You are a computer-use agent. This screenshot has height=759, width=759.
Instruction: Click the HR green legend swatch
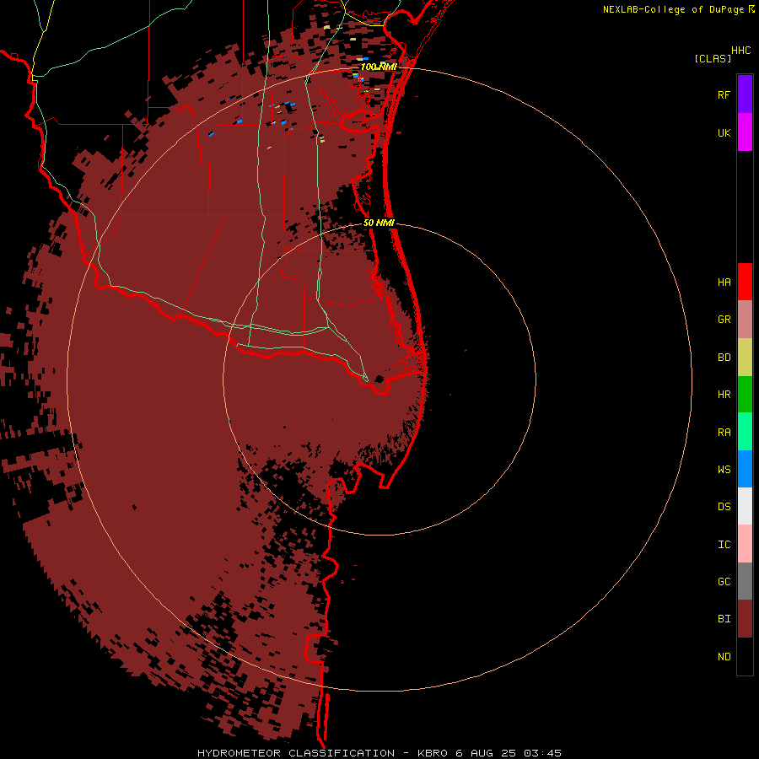click(745, 395)
